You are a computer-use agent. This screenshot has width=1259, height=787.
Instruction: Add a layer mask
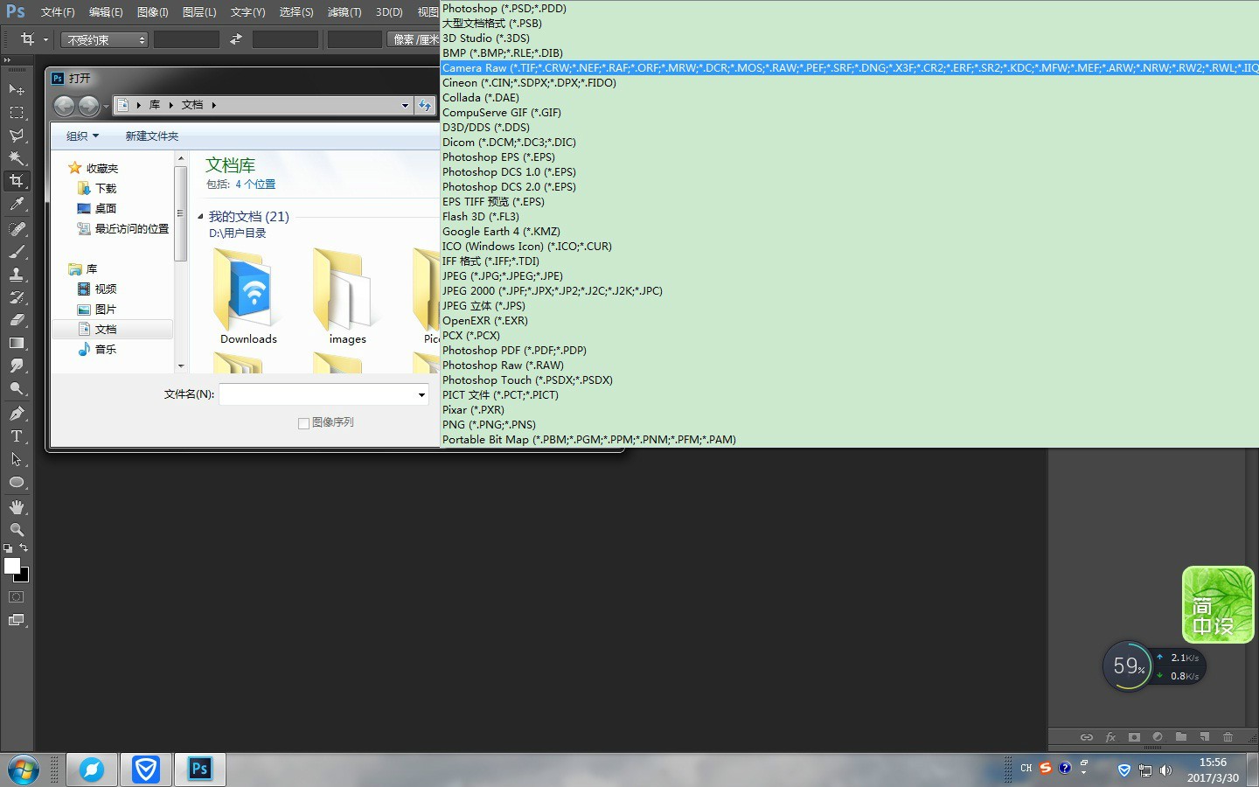1134,737
